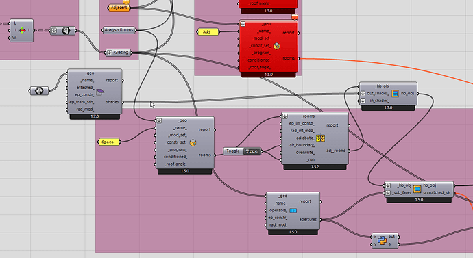Select the orange Adjacent parameter
473x258 pixels.
(119, 8)
